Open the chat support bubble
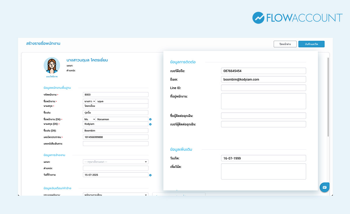The height and width of the screenshot is (214, 350). coord(324,187)
